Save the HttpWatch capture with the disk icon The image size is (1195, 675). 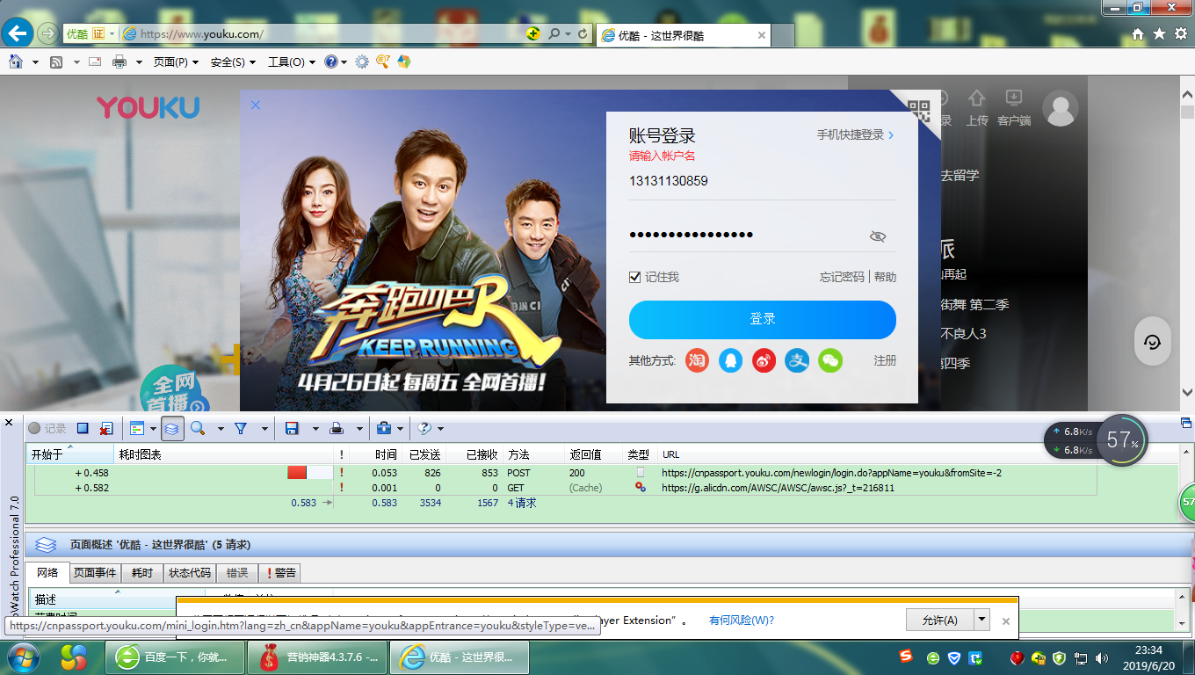pos(291,428)
